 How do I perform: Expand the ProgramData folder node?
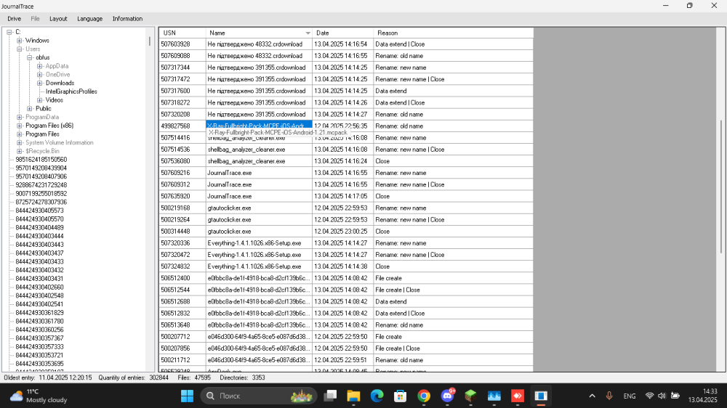click(20, 117)
